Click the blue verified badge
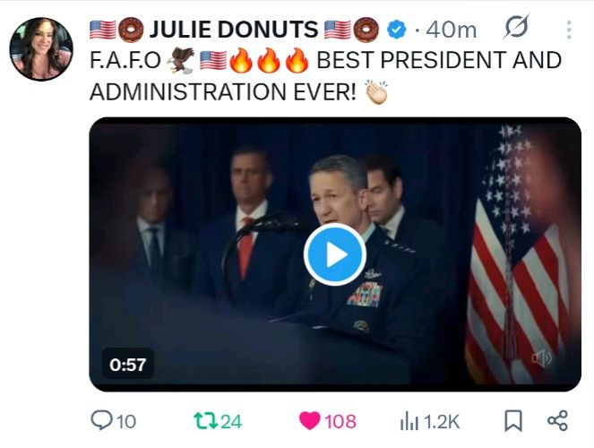This screenshot has width=594, height=448. (x=396, y=30)
